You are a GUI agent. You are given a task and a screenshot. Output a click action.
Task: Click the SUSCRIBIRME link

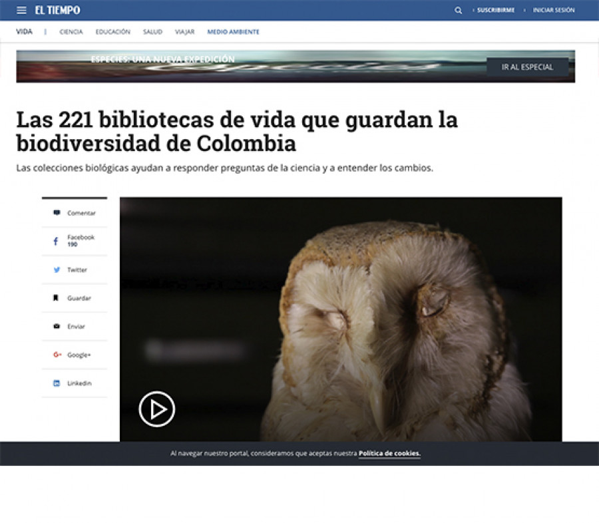click(x=495, y=11)
